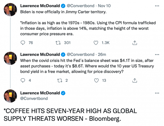Open more options on the Nov 10 tweet

[x=157, y=5]
